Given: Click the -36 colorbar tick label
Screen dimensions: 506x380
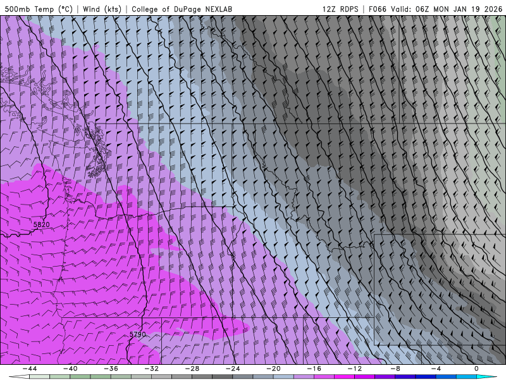Looking at the screenshot, I should [111, 369].
